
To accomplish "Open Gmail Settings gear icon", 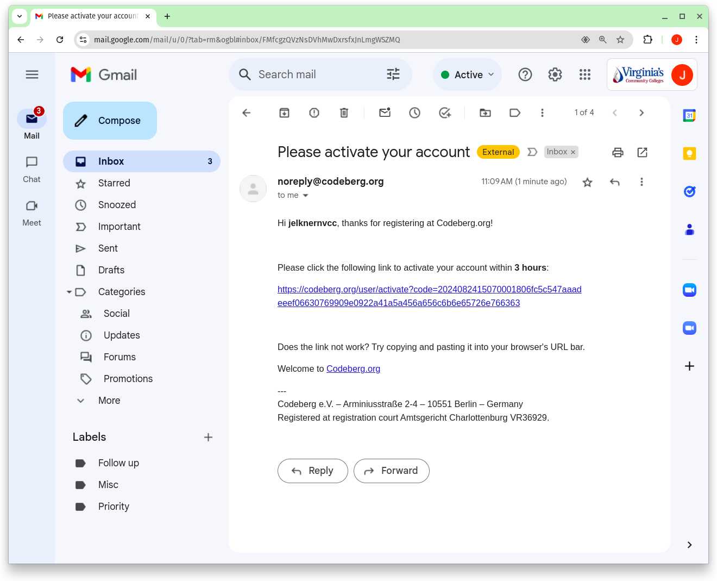I will click(x=555, y=74).
